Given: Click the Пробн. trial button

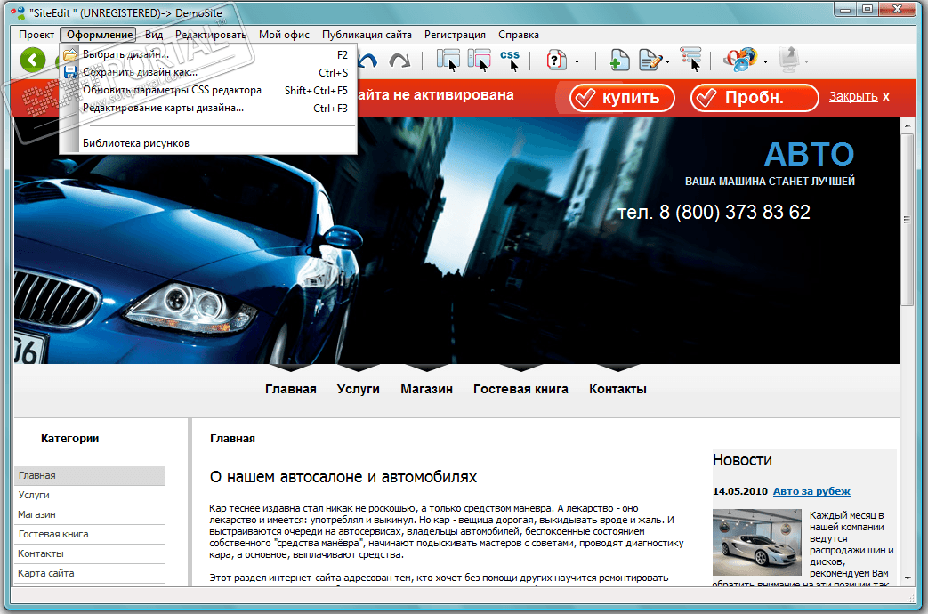Looking at the screenshot, I should tap(755, 98).
